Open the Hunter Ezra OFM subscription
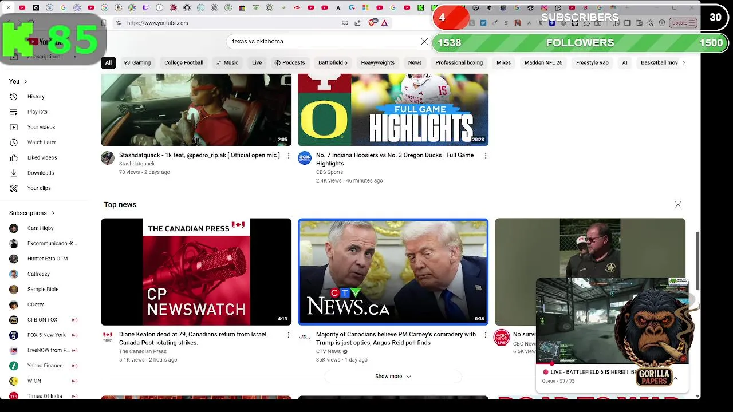Image resolution: width=733 pixels, height=412 pixels. (x=48, y=259)
